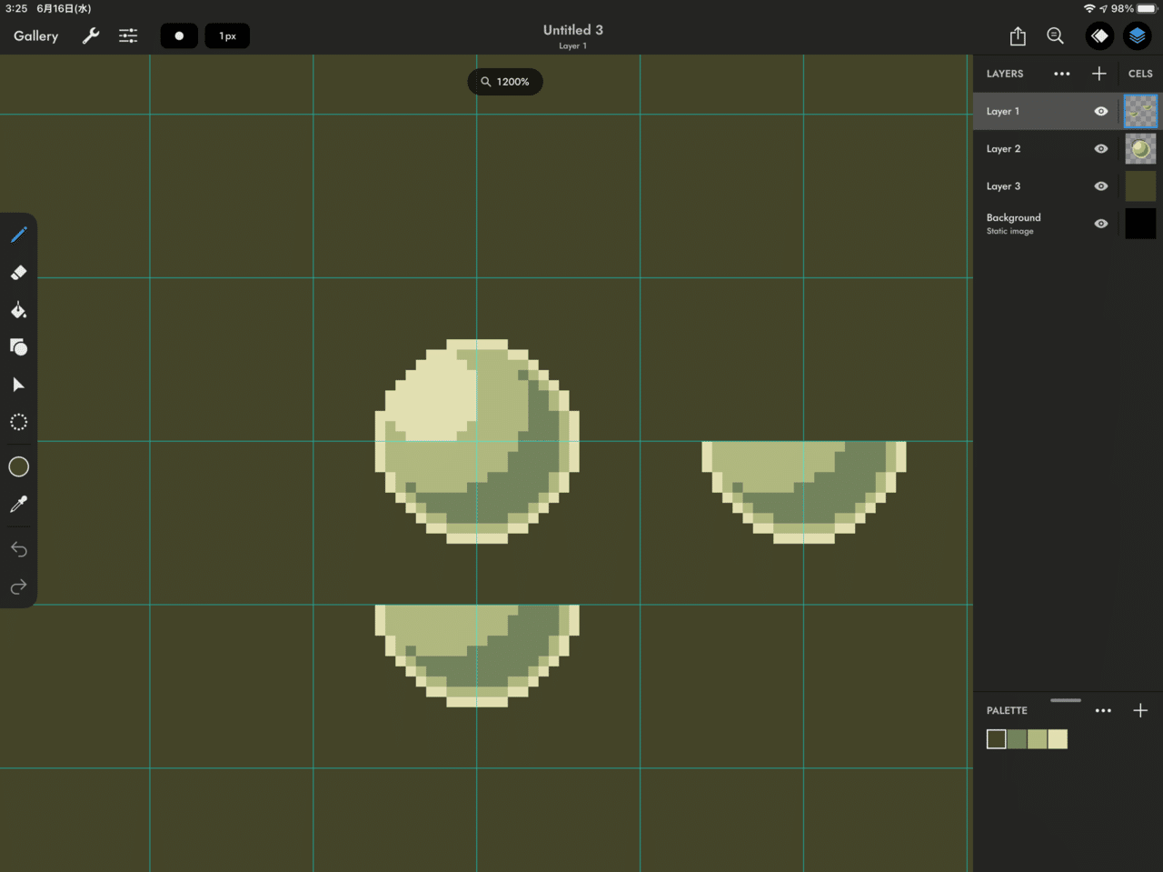
Task: Tap the 3:25 clock
Action: click(x=15, y=8)
